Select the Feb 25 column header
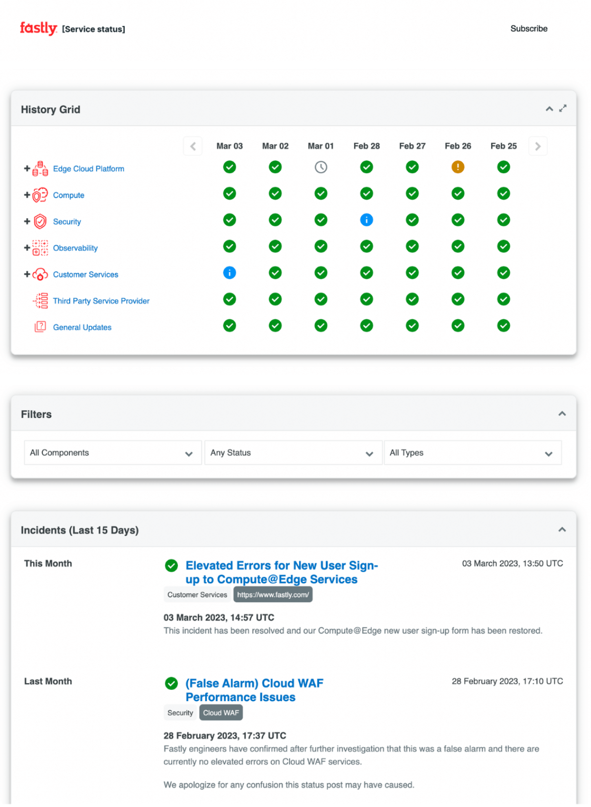 coord(504,146)
